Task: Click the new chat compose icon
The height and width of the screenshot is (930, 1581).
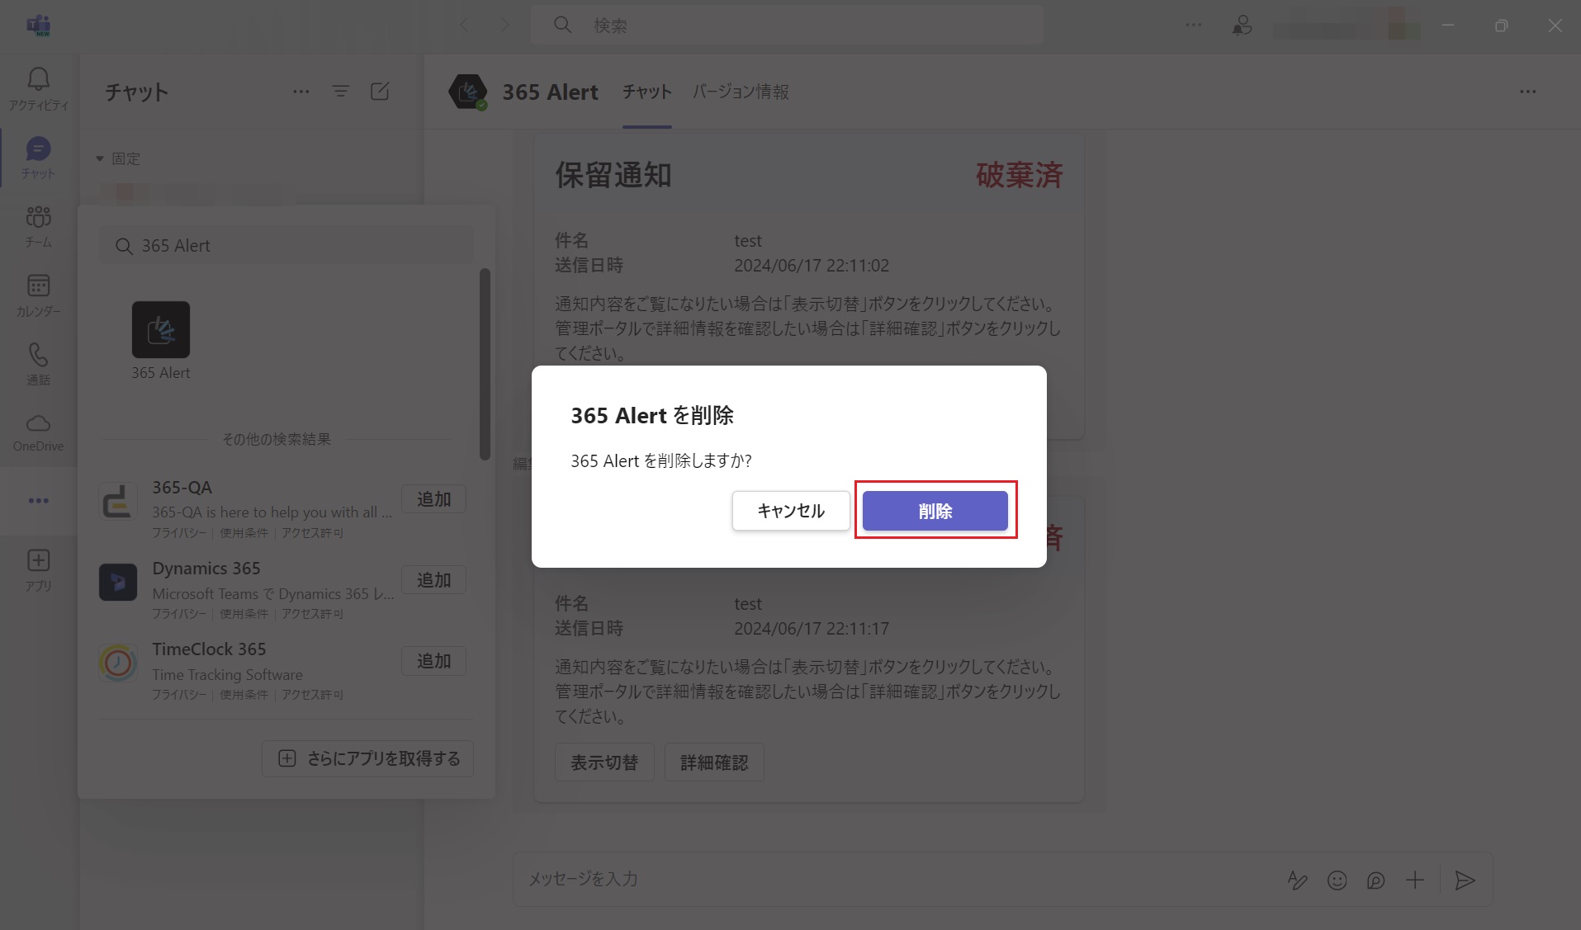Action: click(380, 92)
